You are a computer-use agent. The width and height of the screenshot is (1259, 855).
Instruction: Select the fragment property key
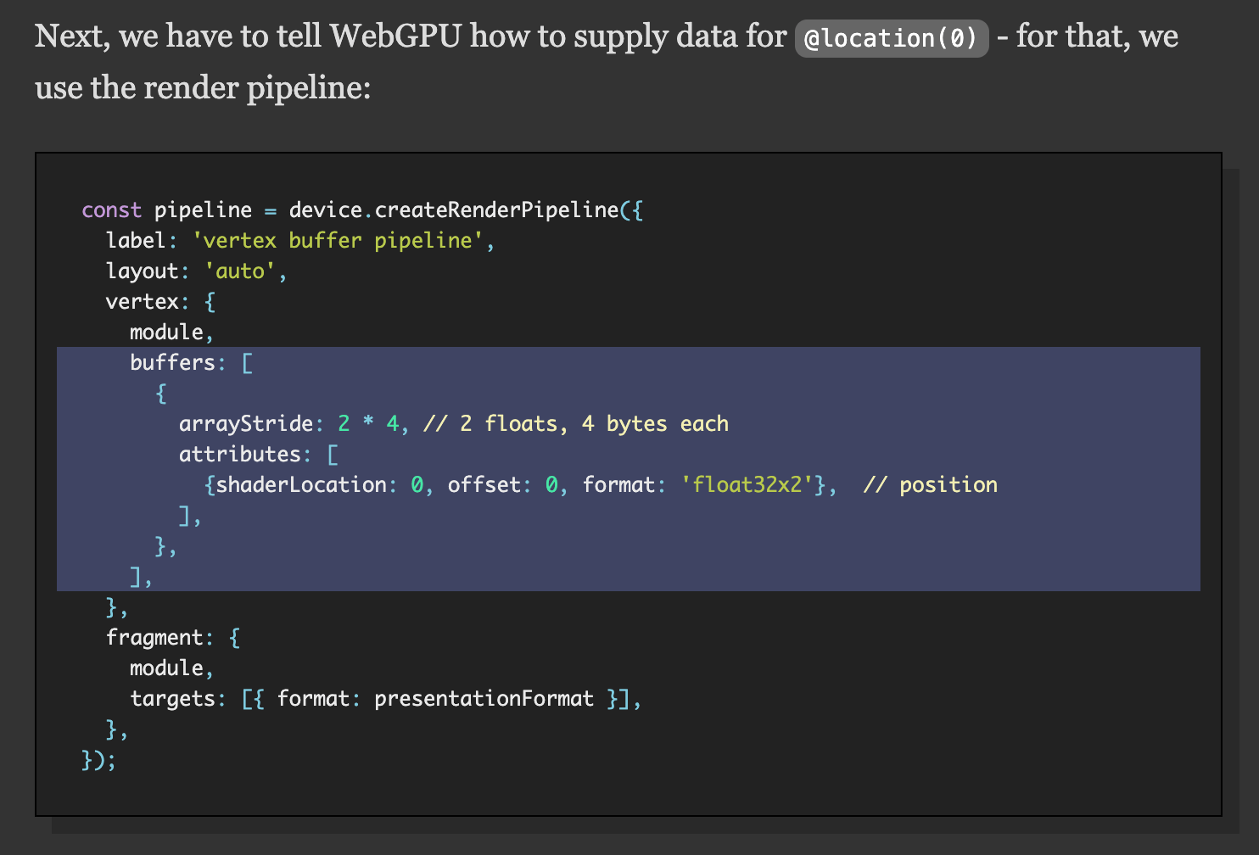(157, 637)
